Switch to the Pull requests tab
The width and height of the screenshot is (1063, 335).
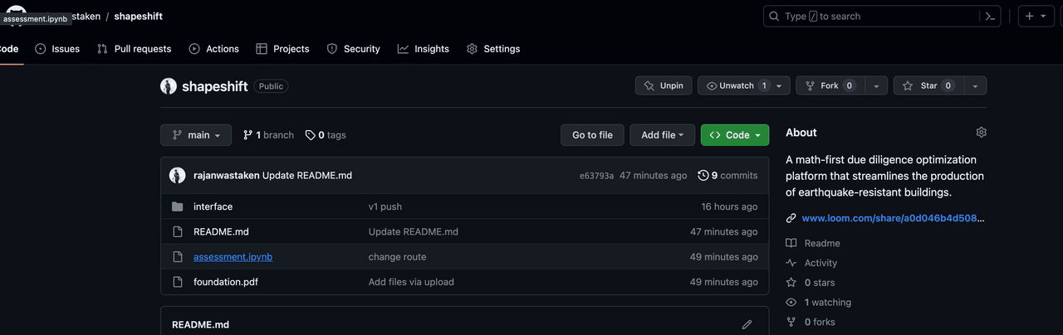(x=134, y=49)
